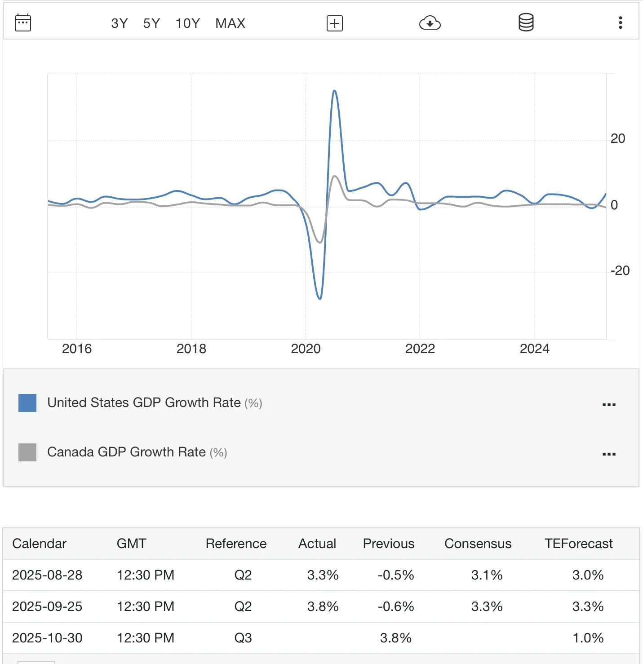
Task: Open options for Canada GDP series
Action: (608, 454)
